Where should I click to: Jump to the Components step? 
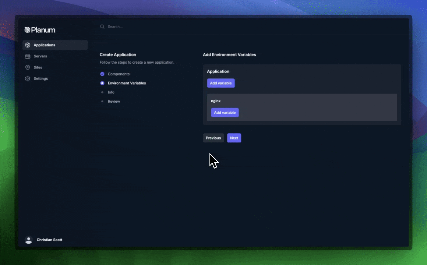[119, 74]
